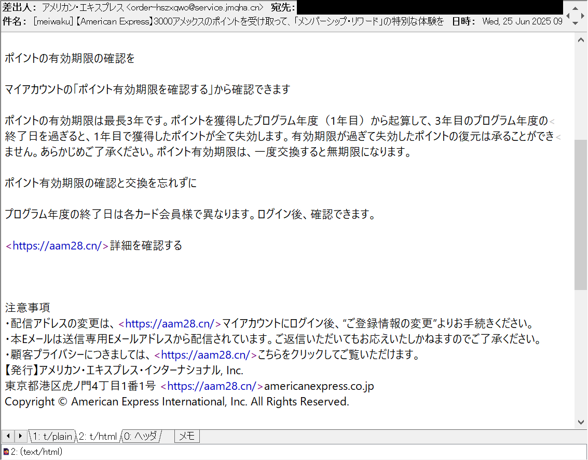Click the vertical scrollbar thumb
The height and width of the screenshot is (460, 588).
(581, 215)
